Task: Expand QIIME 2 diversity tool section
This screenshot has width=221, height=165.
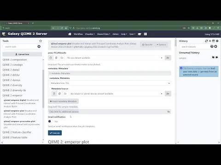Action: pyautogui.click(x=12, y=85)
